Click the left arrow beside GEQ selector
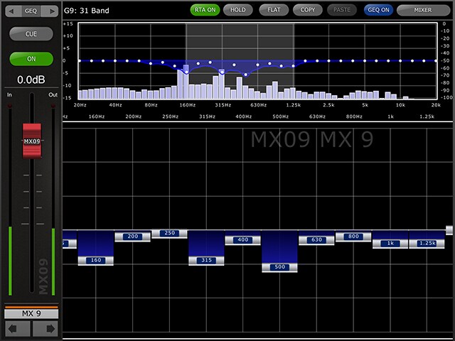Image resolution: width=455 pixels, height=341 pixels. coord(12,11)
